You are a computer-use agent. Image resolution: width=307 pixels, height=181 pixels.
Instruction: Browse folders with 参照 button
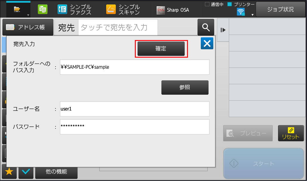185,88
